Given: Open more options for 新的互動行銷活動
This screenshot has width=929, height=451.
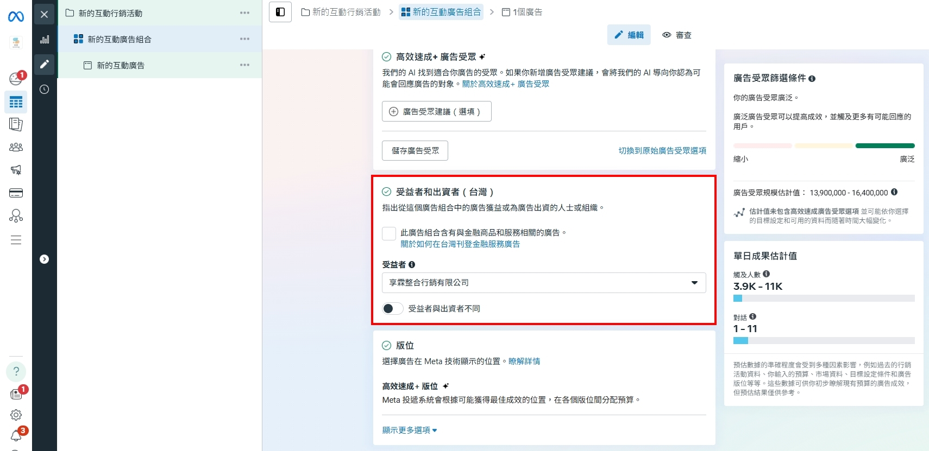Looking at the screenshot, I should pos(244,13).
